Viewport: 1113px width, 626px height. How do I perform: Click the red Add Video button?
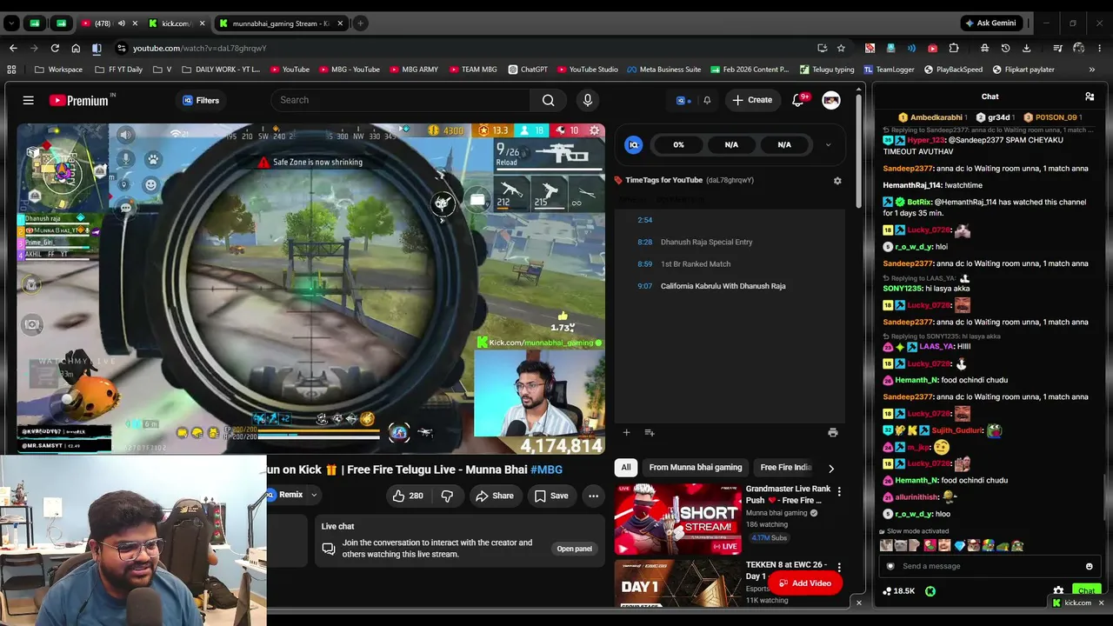pyautogui.click(x=804, y=583)
